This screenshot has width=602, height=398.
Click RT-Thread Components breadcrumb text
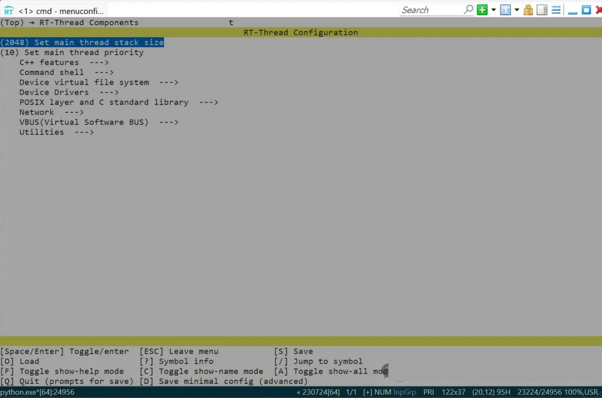[x=89, y=22]
